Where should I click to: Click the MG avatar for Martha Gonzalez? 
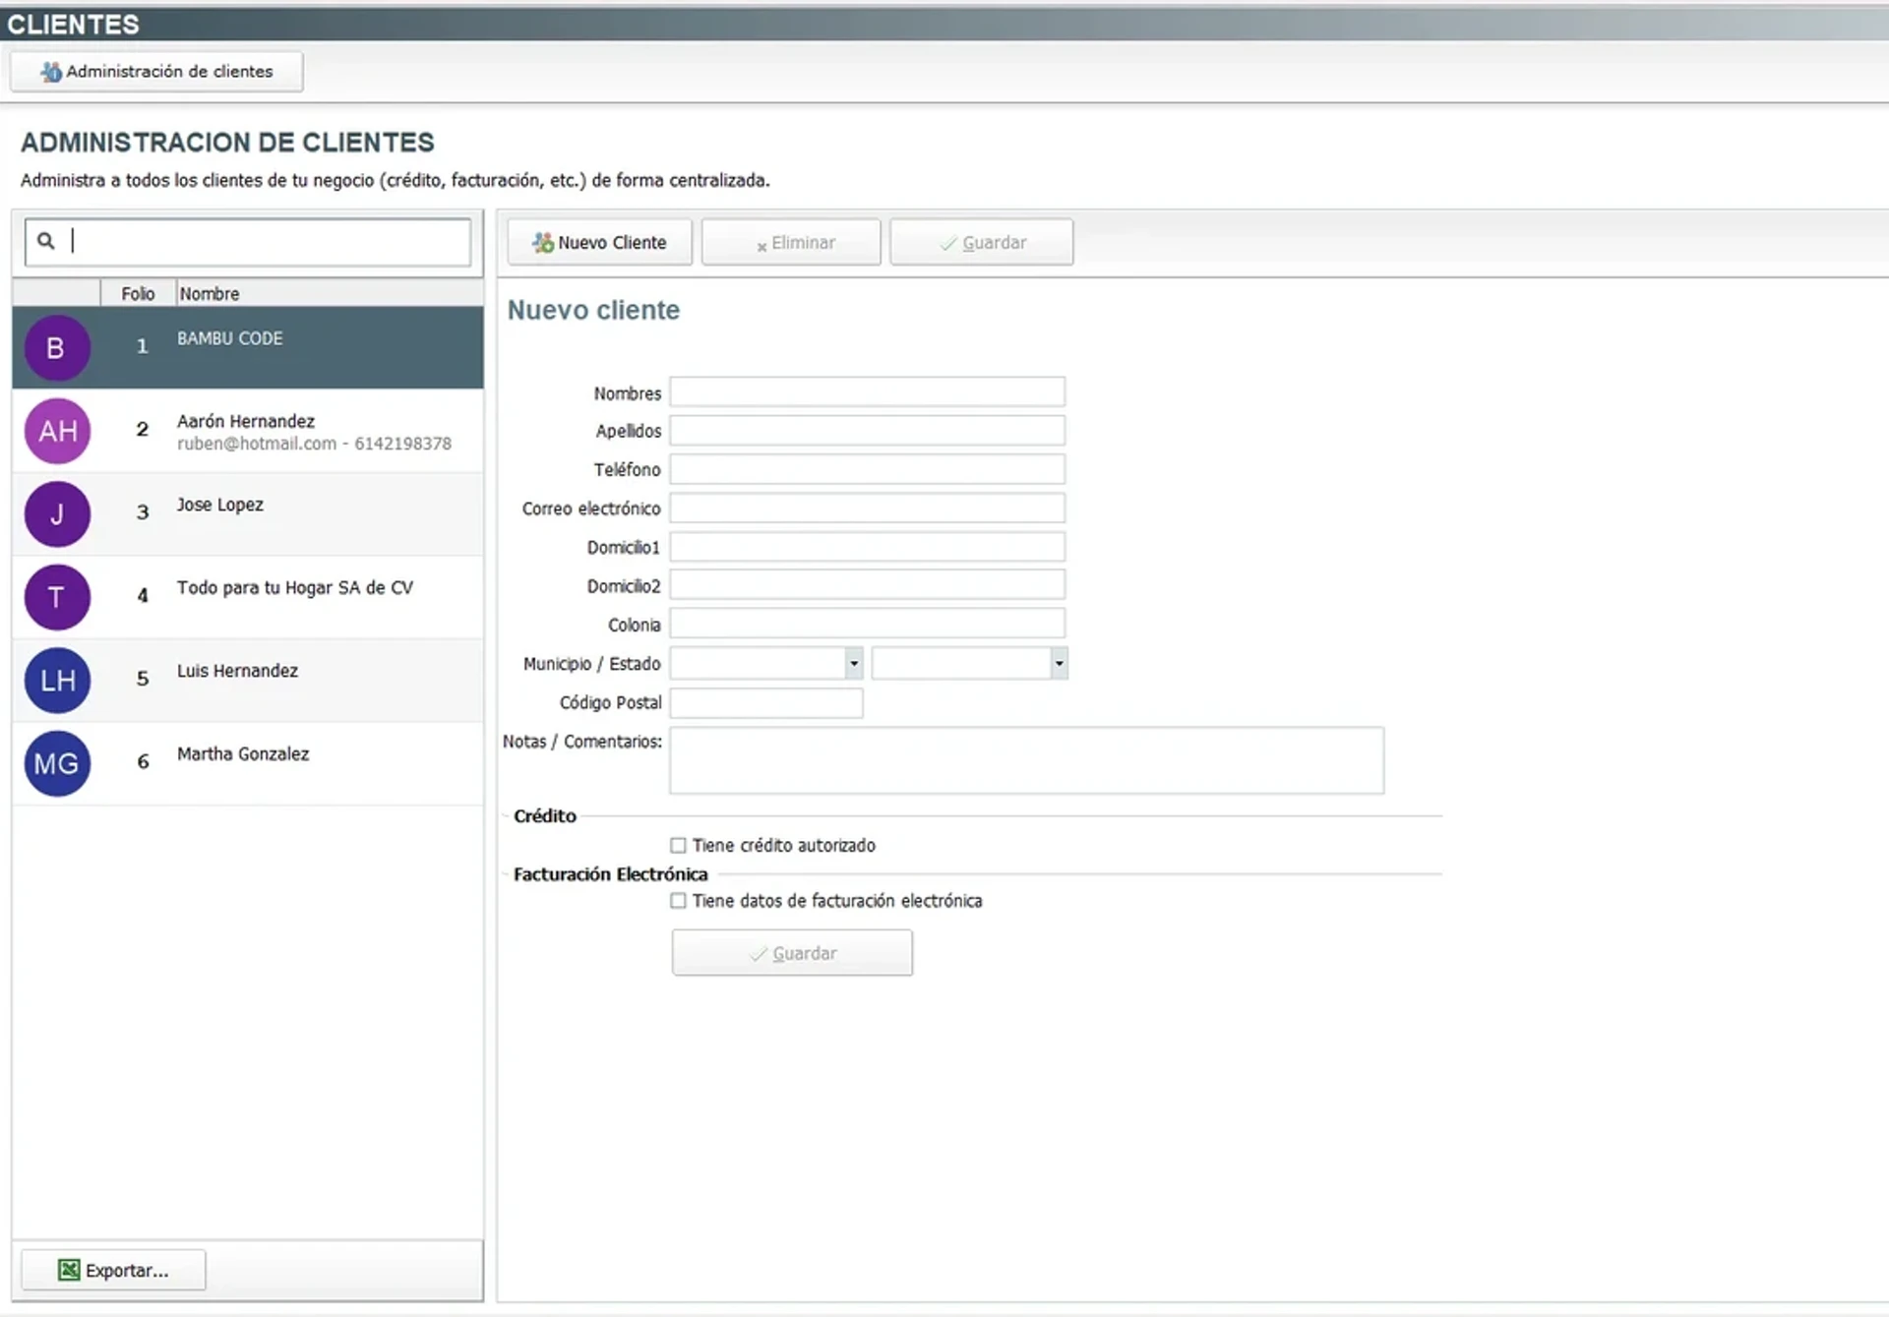(x=57, y=763)
